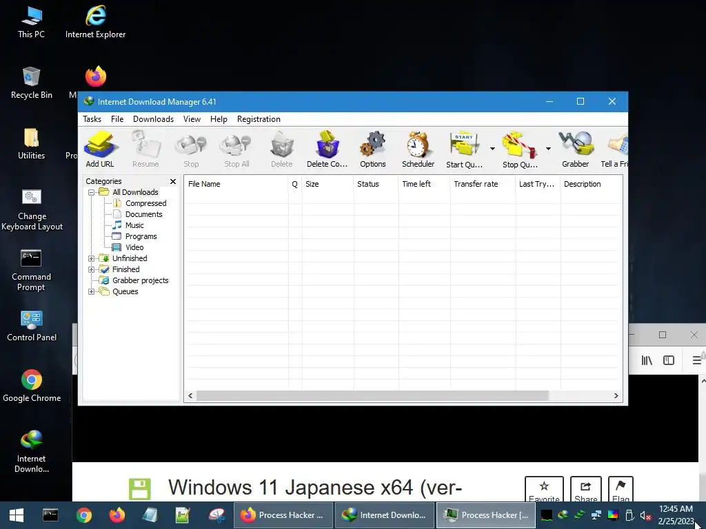
Task: Open the Scheduler clock icon
Action: click(418, 149)
